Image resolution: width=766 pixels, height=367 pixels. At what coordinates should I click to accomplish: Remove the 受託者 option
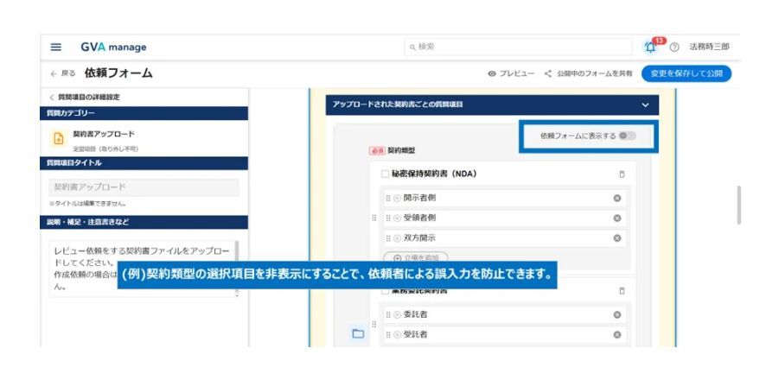[x=617, y=335]
